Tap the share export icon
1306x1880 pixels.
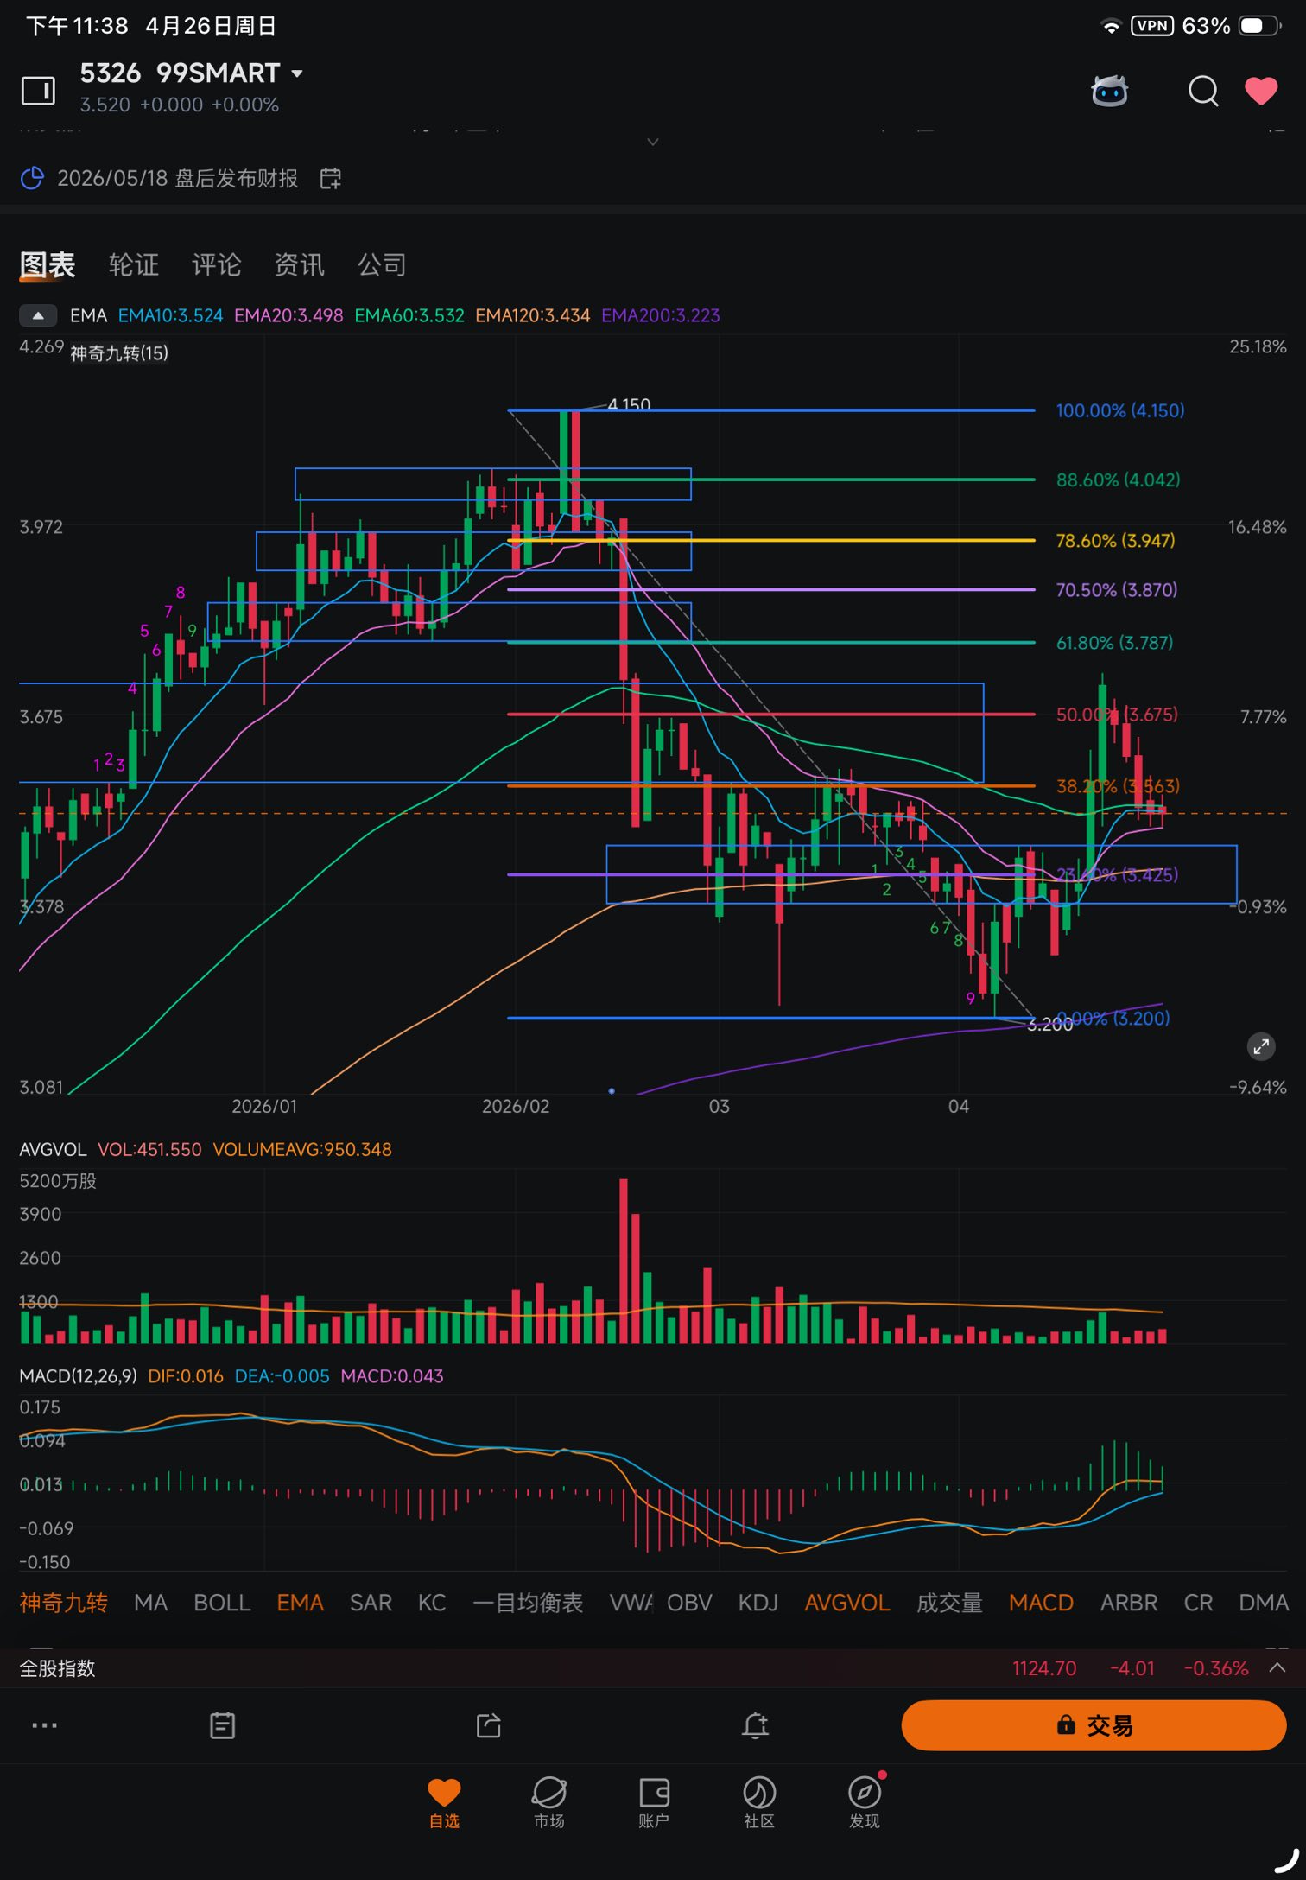point(489,1725)
